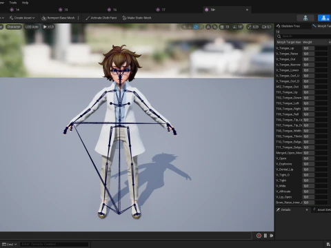Image resolution: width=331 pixels, height=248 pixels.
Task: Click the Skeleton editor mode button
Action: [305, 18]
